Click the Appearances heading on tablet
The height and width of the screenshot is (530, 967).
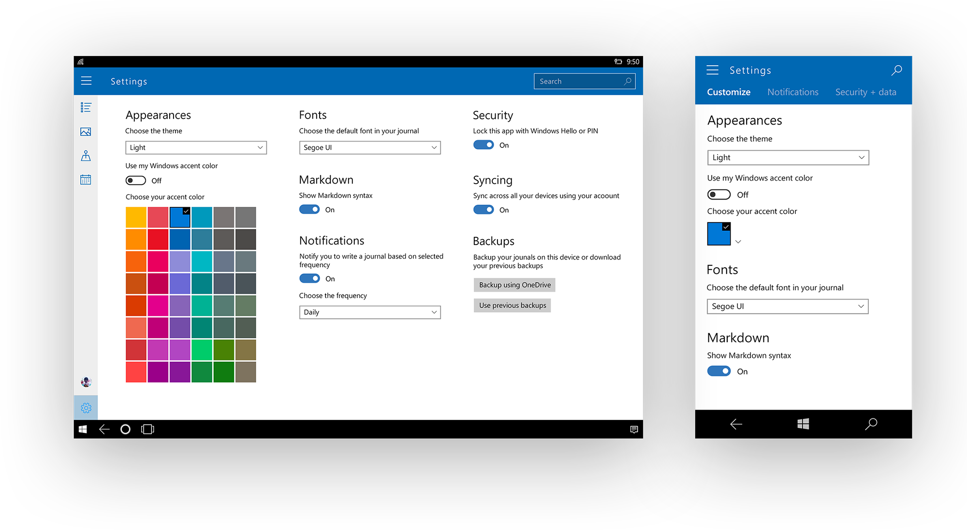158,115
